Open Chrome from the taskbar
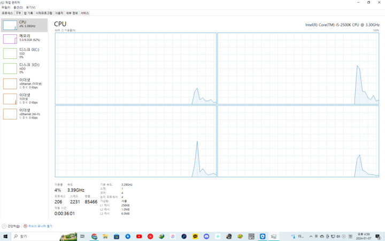The height and width of the screenshot is (241, 385). point(94,236)
